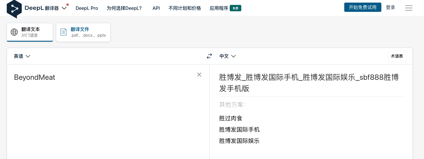Open the API menu item
This screenshot has width=424, height=159.
coord(156,8)
